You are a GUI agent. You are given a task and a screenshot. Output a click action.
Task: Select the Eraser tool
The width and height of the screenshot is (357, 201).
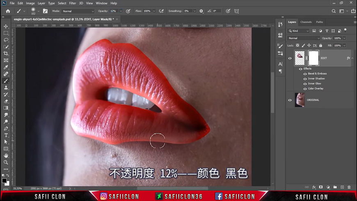(x=6, y=101)
